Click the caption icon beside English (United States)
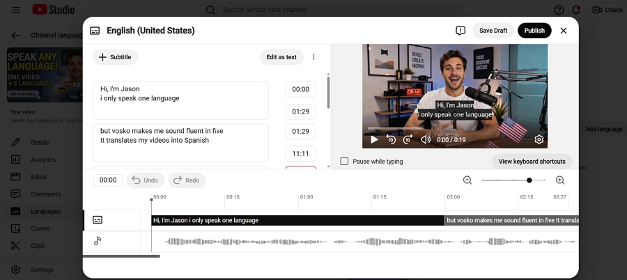 [x=95, y=31]
